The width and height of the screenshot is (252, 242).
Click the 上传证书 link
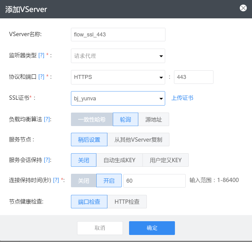tap(182, 98)
